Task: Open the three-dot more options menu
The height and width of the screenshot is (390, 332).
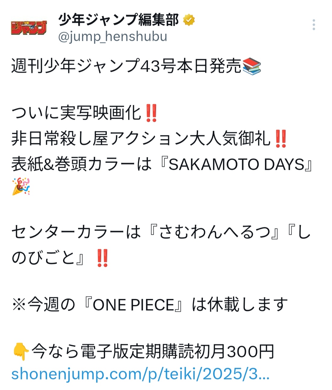Action: 314,25
